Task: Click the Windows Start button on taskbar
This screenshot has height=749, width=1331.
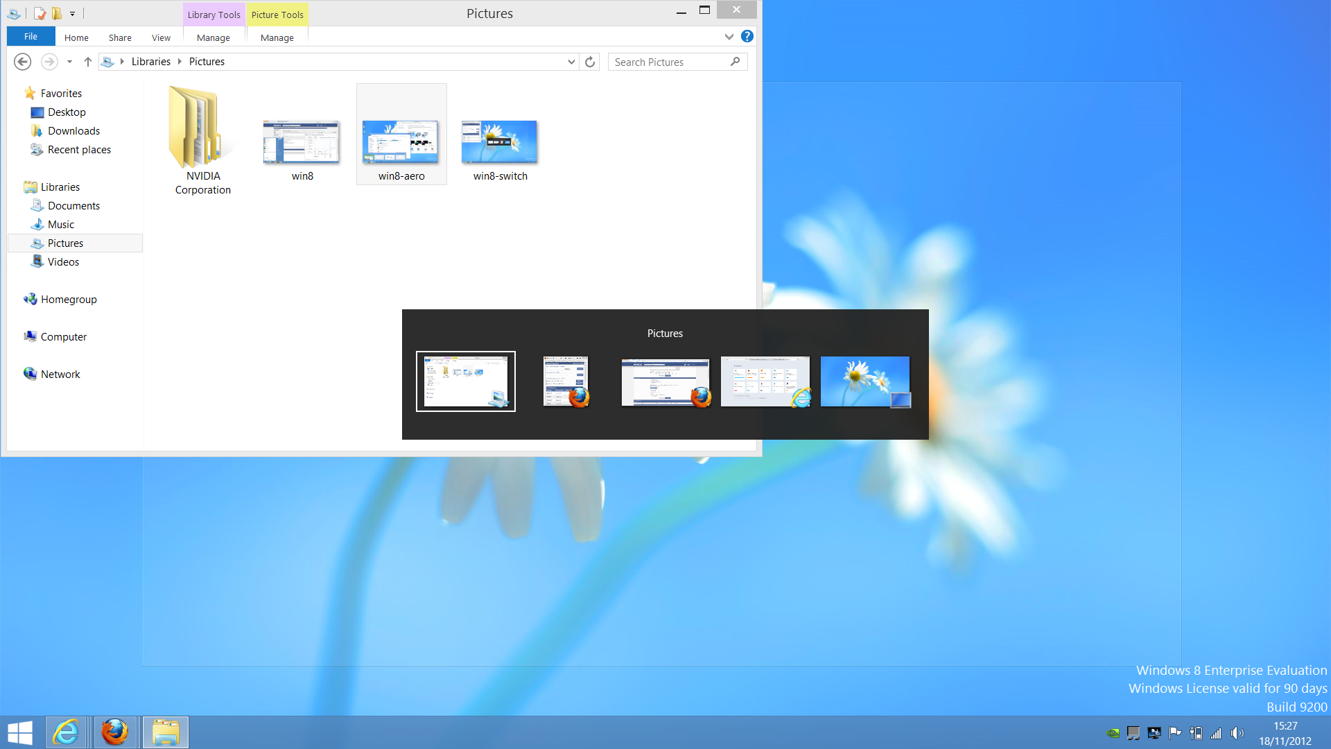Action: 20,732
